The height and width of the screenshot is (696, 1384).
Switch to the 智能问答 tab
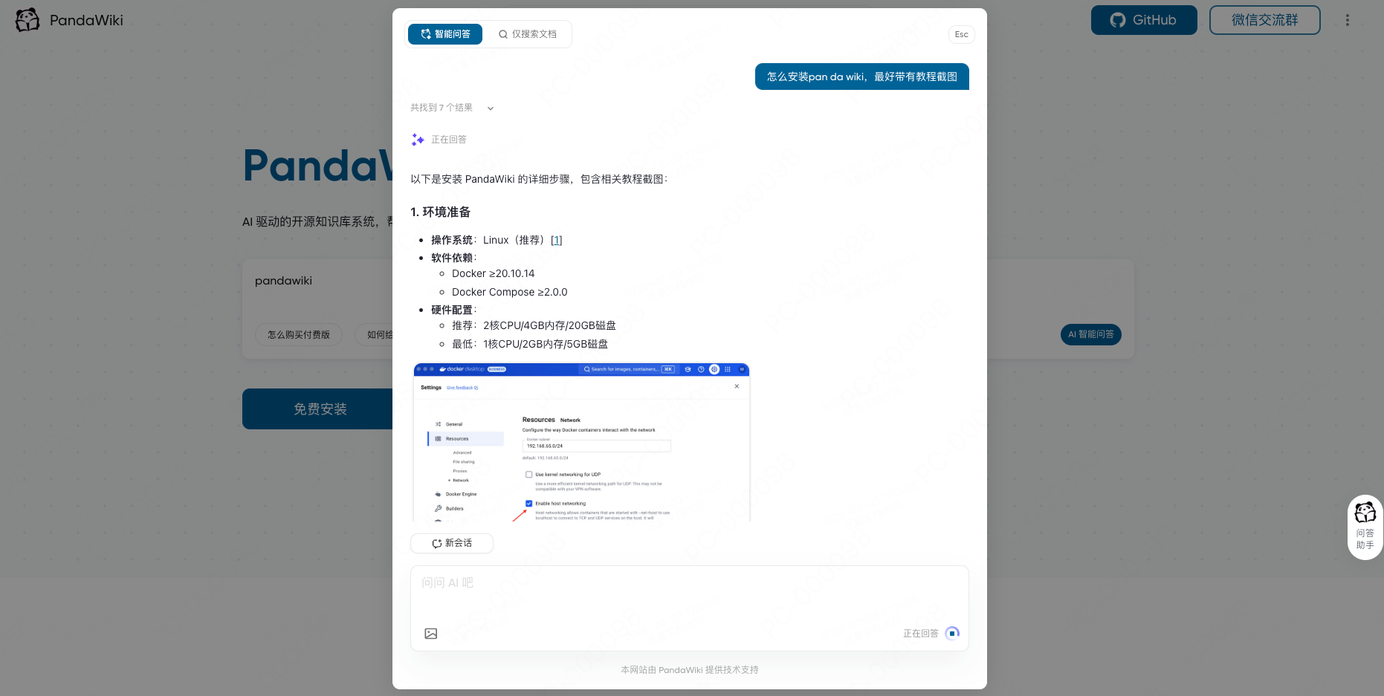(x=444, y=34)
